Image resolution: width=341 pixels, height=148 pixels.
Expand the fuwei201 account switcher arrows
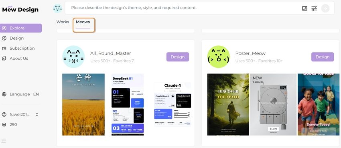point(37,114)
